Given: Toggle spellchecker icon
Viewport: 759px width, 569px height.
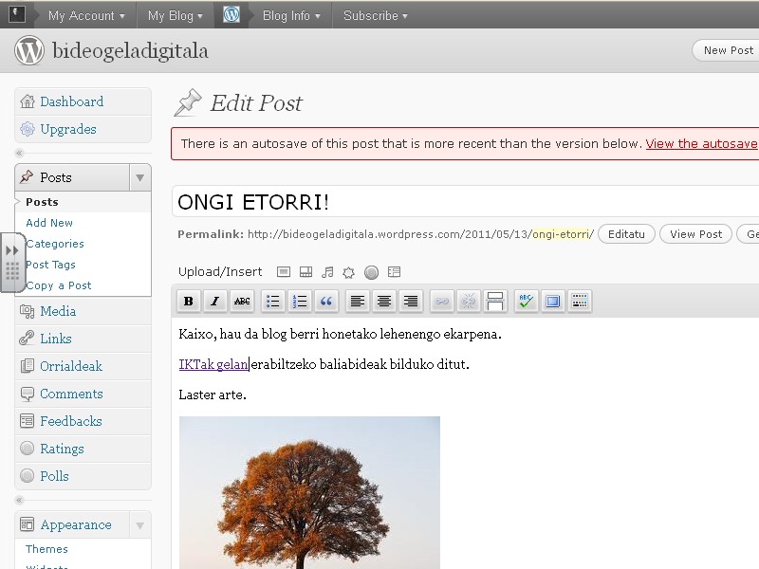Looking at the screenshot, I should 527,301.
